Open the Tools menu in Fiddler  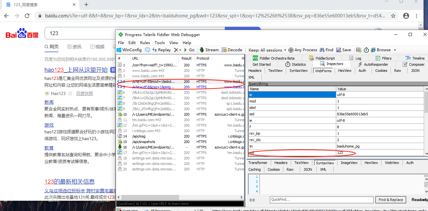click(160, 43)
